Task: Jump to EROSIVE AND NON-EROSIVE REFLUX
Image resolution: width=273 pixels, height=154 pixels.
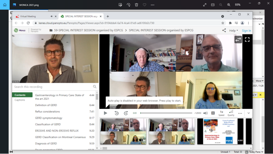Action: click(65, 131)
